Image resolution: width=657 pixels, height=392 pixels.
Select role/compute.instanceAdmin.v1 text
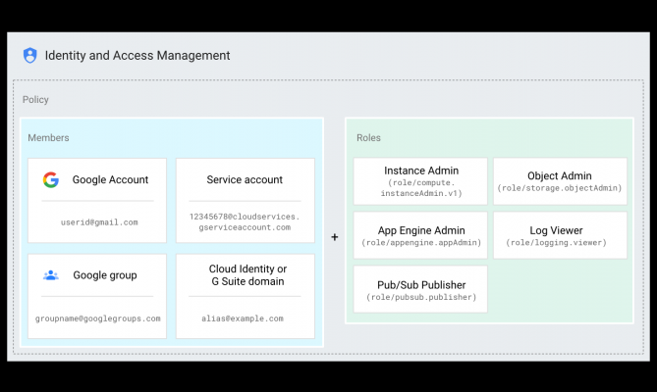(x=421, y=188)
